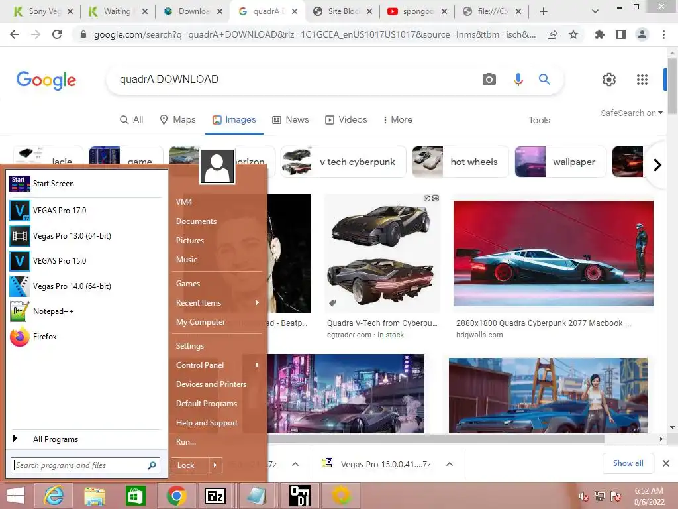678x509 pixels.
Task: Start voice search with microphone icon
Action: [x=518, y=80]
